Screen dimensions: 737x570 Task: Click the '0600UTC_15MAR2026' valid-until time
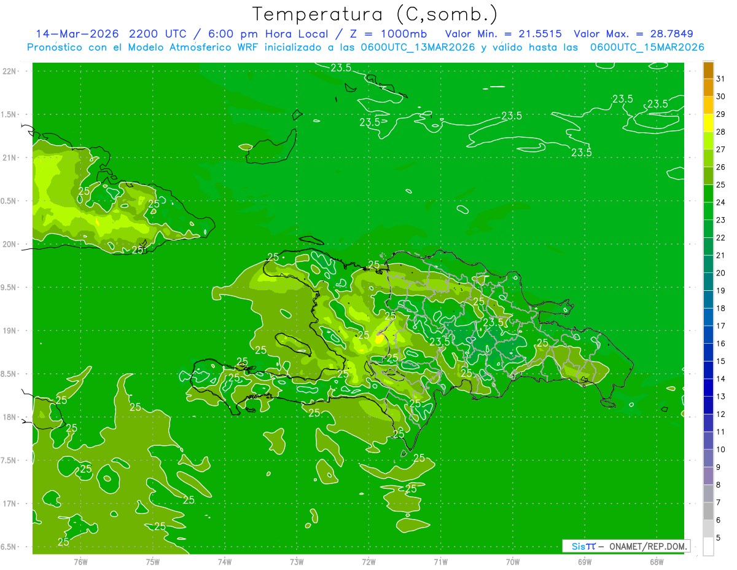(647, 47)
